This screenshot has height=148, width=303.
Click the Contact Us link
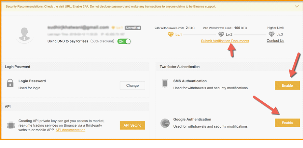(x=275, y=41)
